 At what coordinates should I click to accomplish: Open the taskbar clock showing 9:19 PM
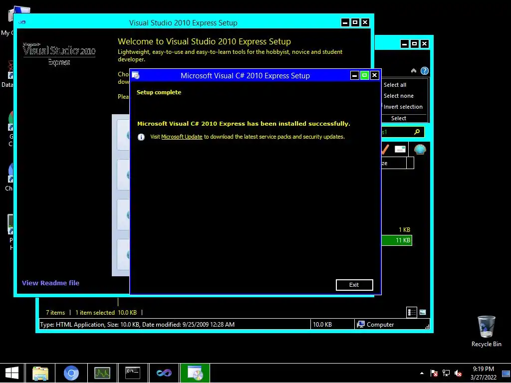coord(483,373)
